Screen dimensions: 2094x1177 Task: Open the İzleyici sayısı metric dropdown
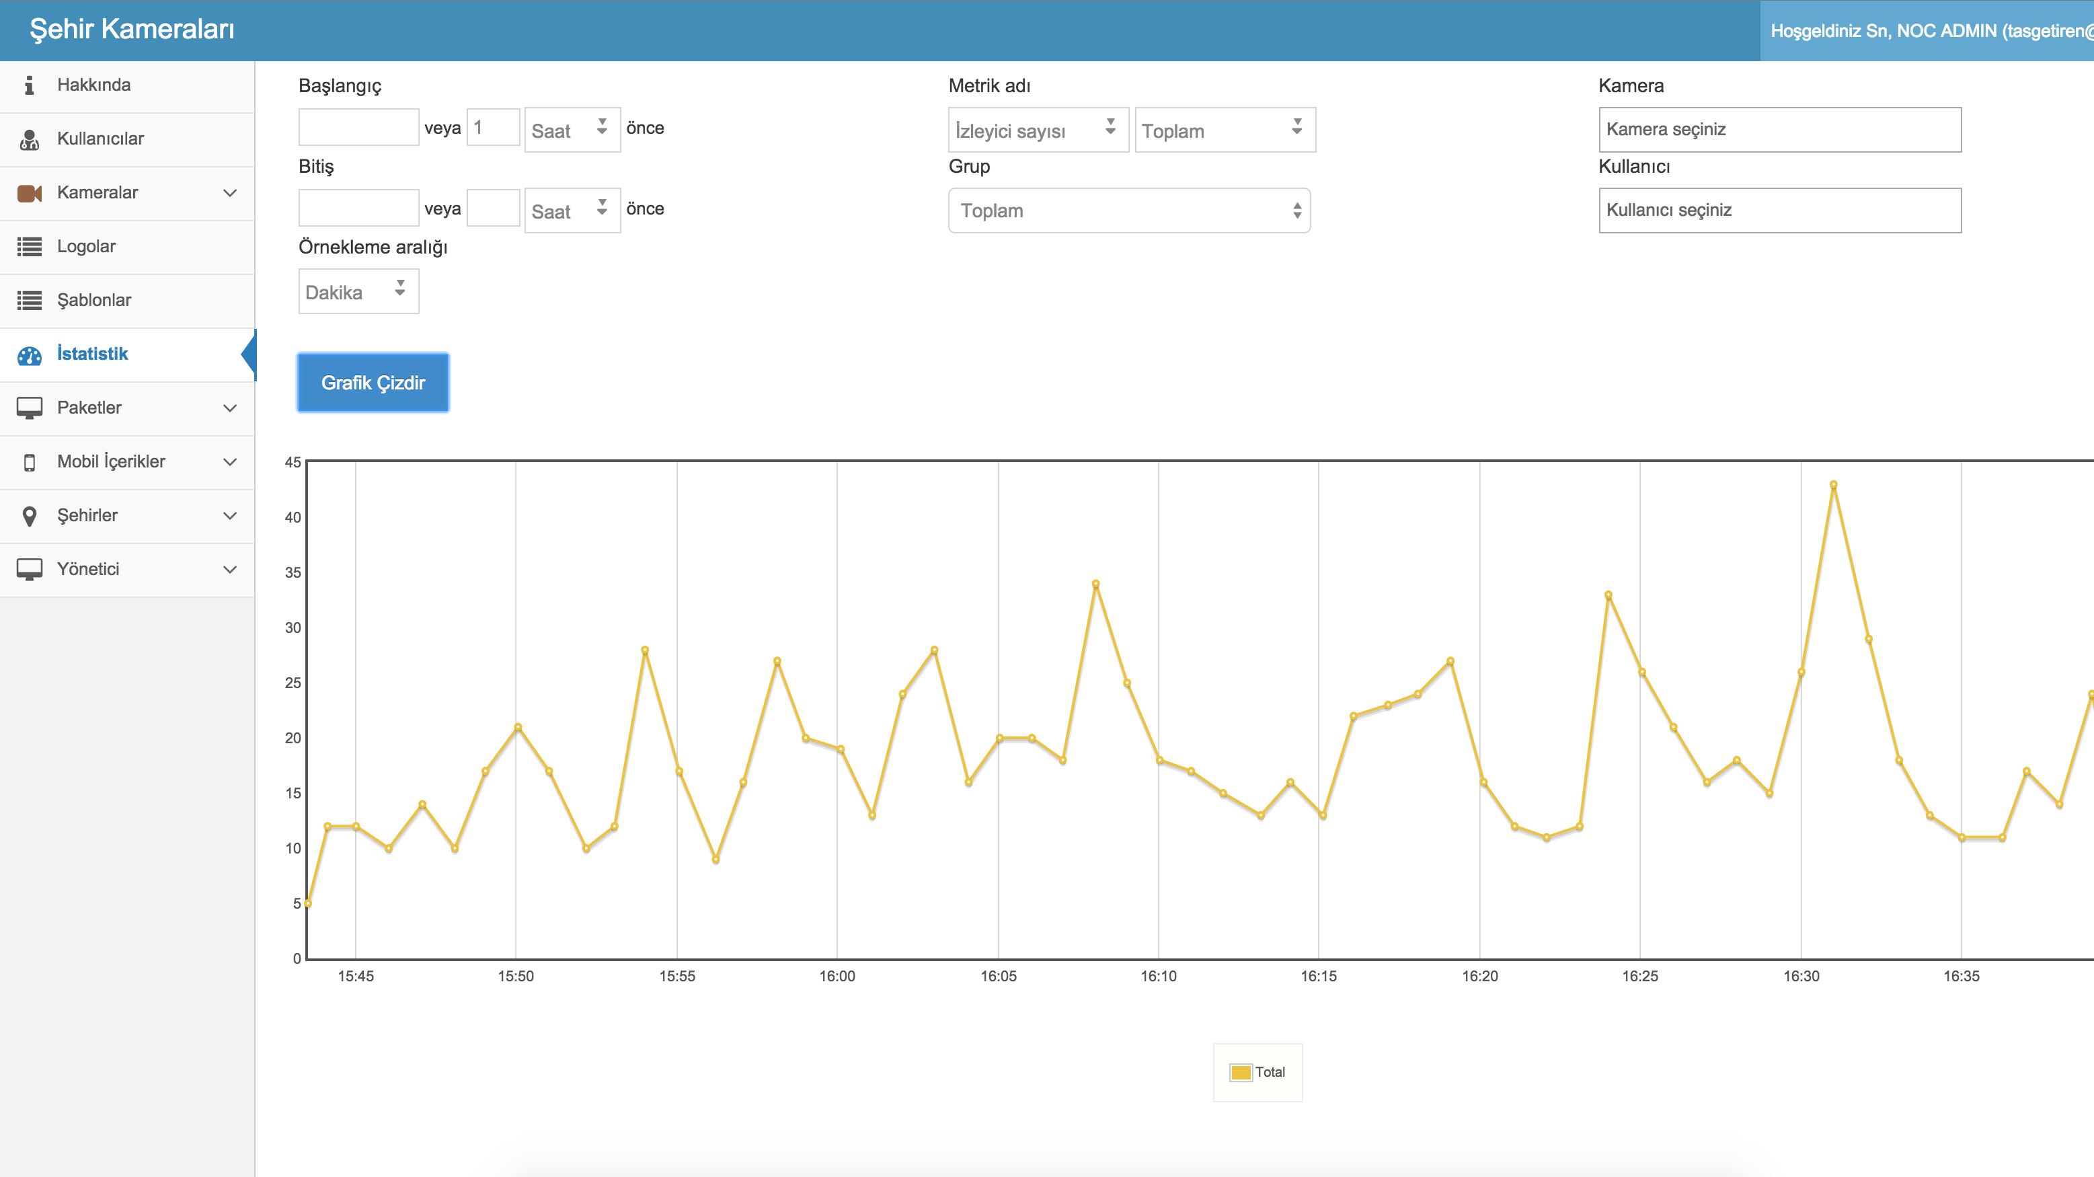coord(1038,130)
